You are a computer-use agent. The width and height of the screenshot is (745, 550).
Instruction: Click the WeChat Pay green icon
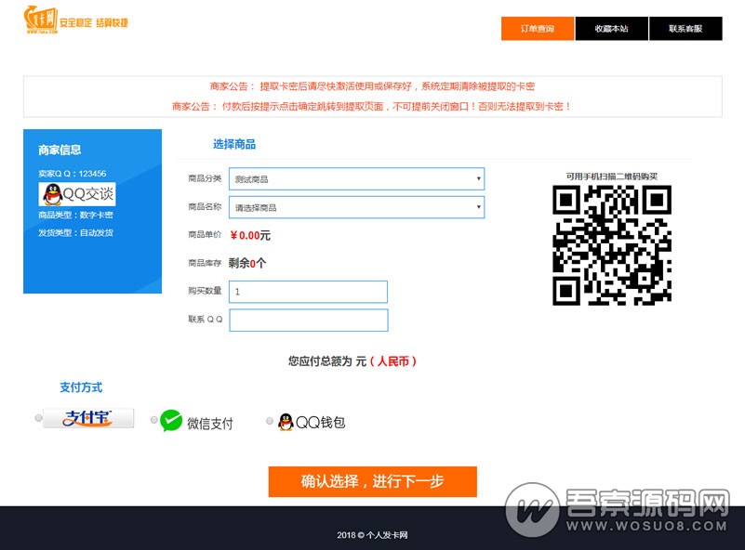171,421
